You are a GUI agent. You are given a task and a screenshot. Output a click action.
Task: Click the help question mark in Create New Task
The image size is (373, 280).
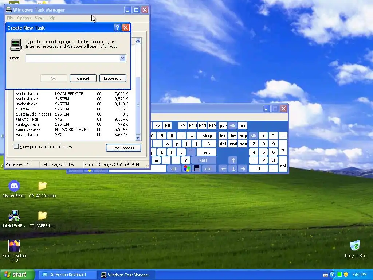pos(117,28)
